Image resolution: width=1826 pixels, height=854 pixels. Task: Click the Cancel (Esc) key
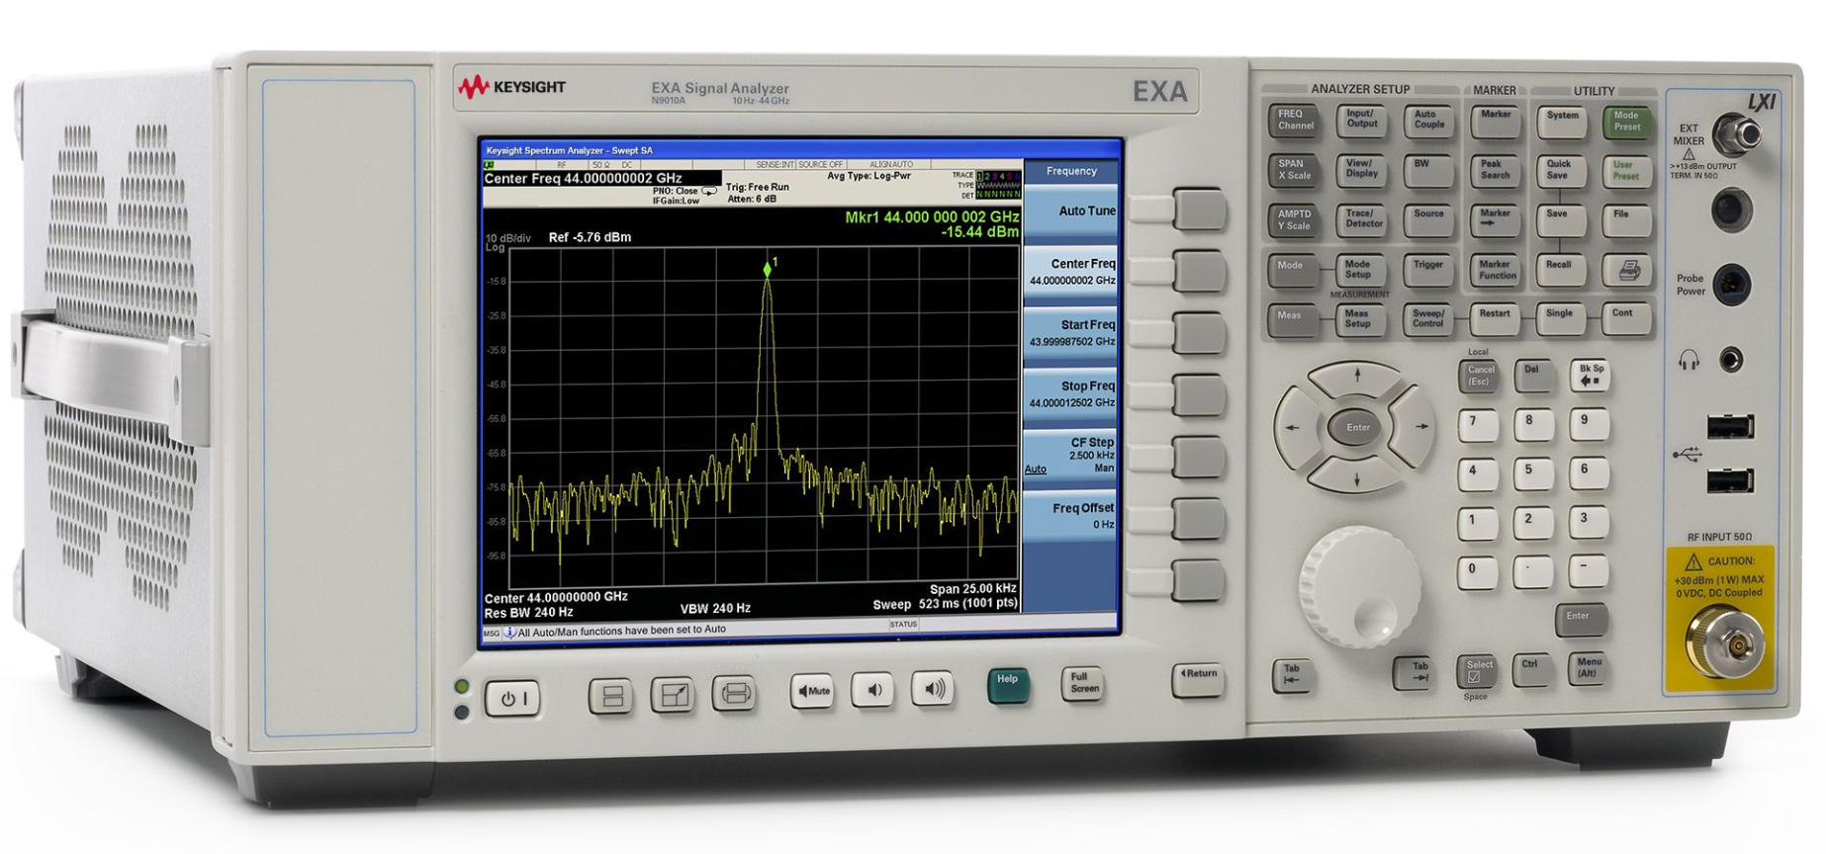click(x=1480, y=377)
